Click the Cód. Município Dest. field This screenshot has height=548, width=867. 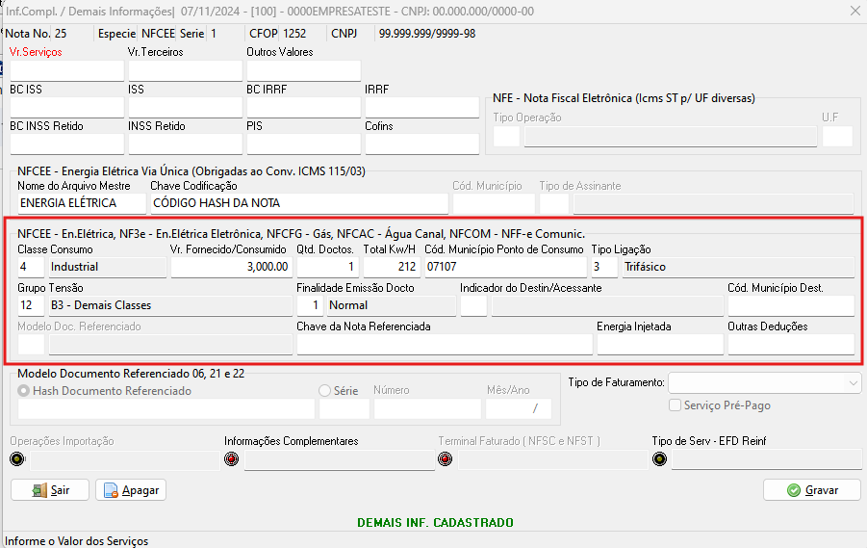click(x=791, y=305)
